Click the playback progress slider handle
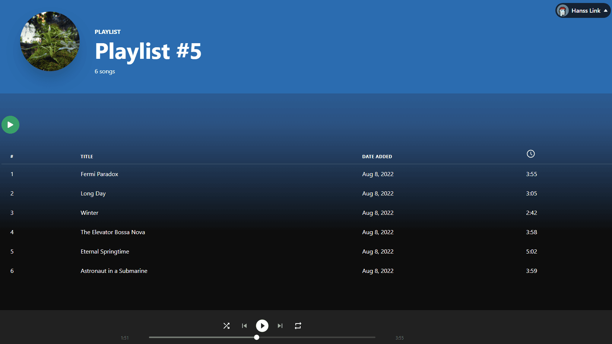 click(257, 337)
